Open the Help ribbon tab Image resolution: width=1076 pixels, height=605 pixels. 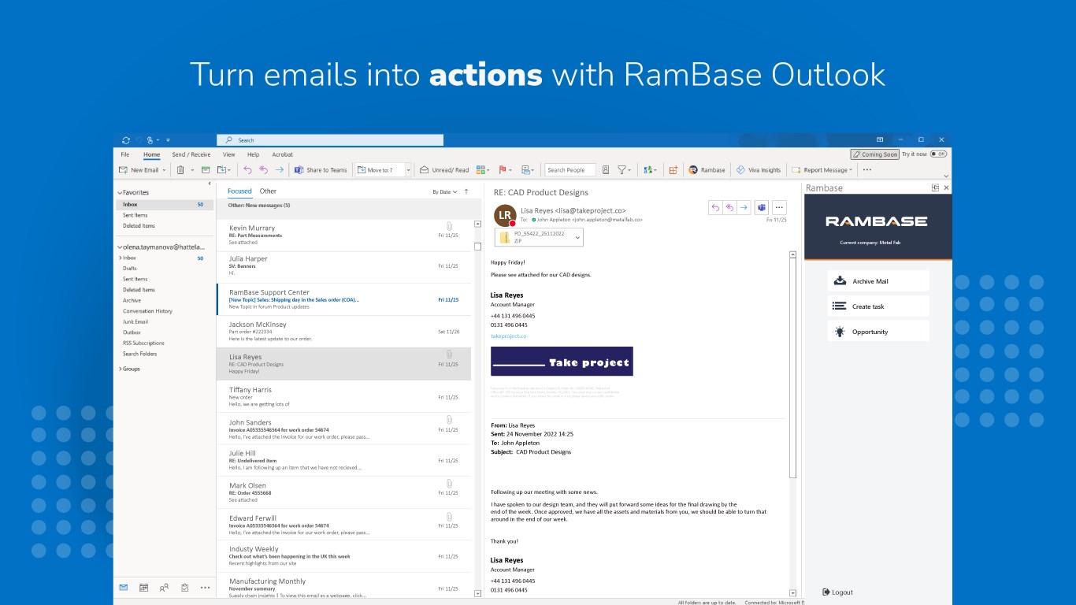253,154
